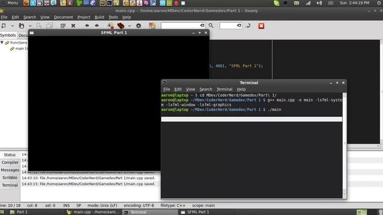
Task: Click the Compile toolbar icon
Action: [x=110, y=26]
